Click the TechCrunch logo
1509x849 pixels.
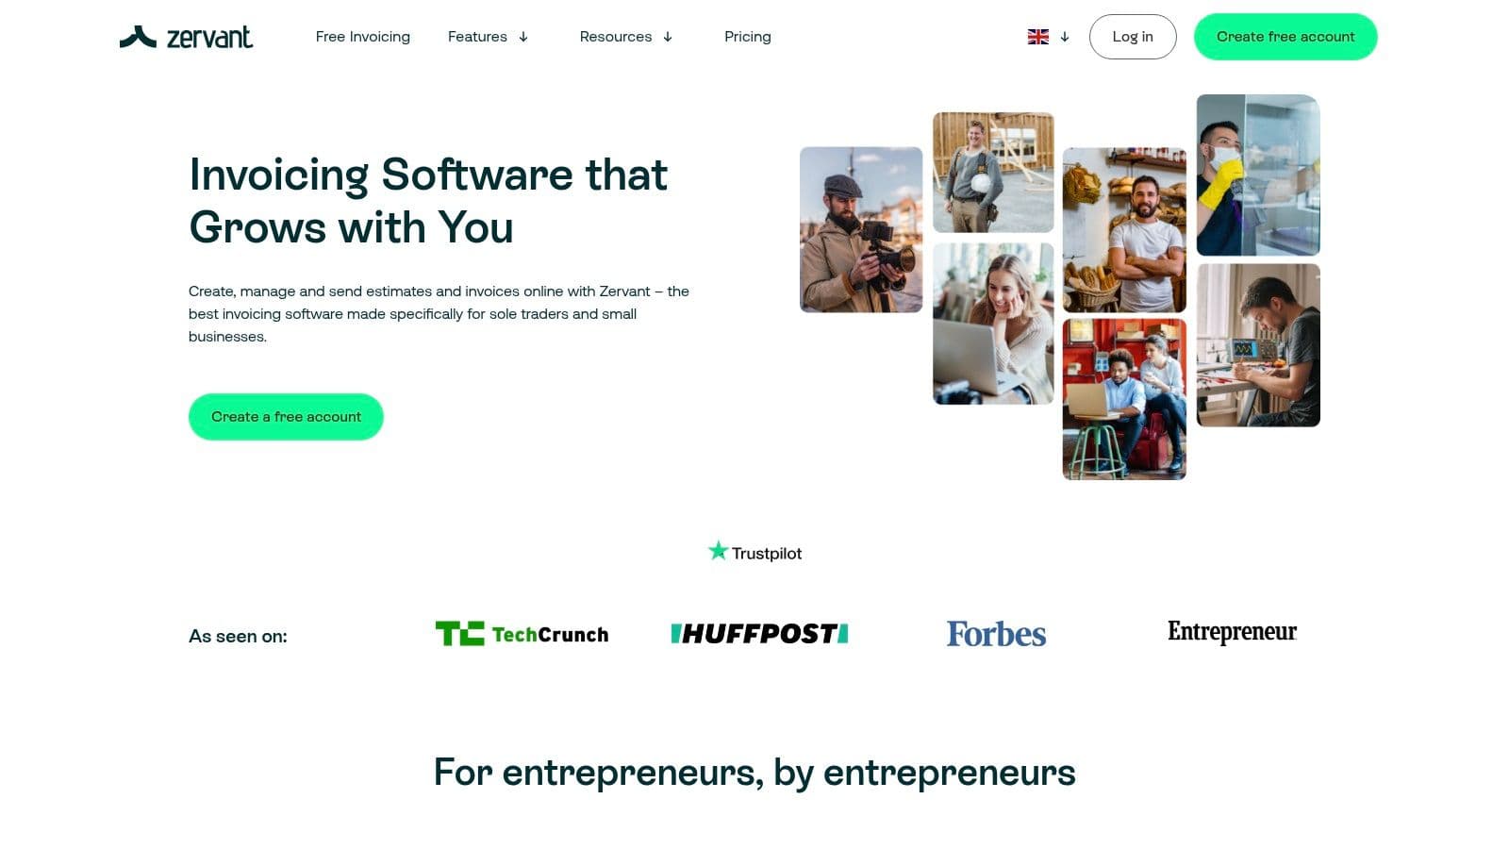pyautogui.click(x=522, y=634)
